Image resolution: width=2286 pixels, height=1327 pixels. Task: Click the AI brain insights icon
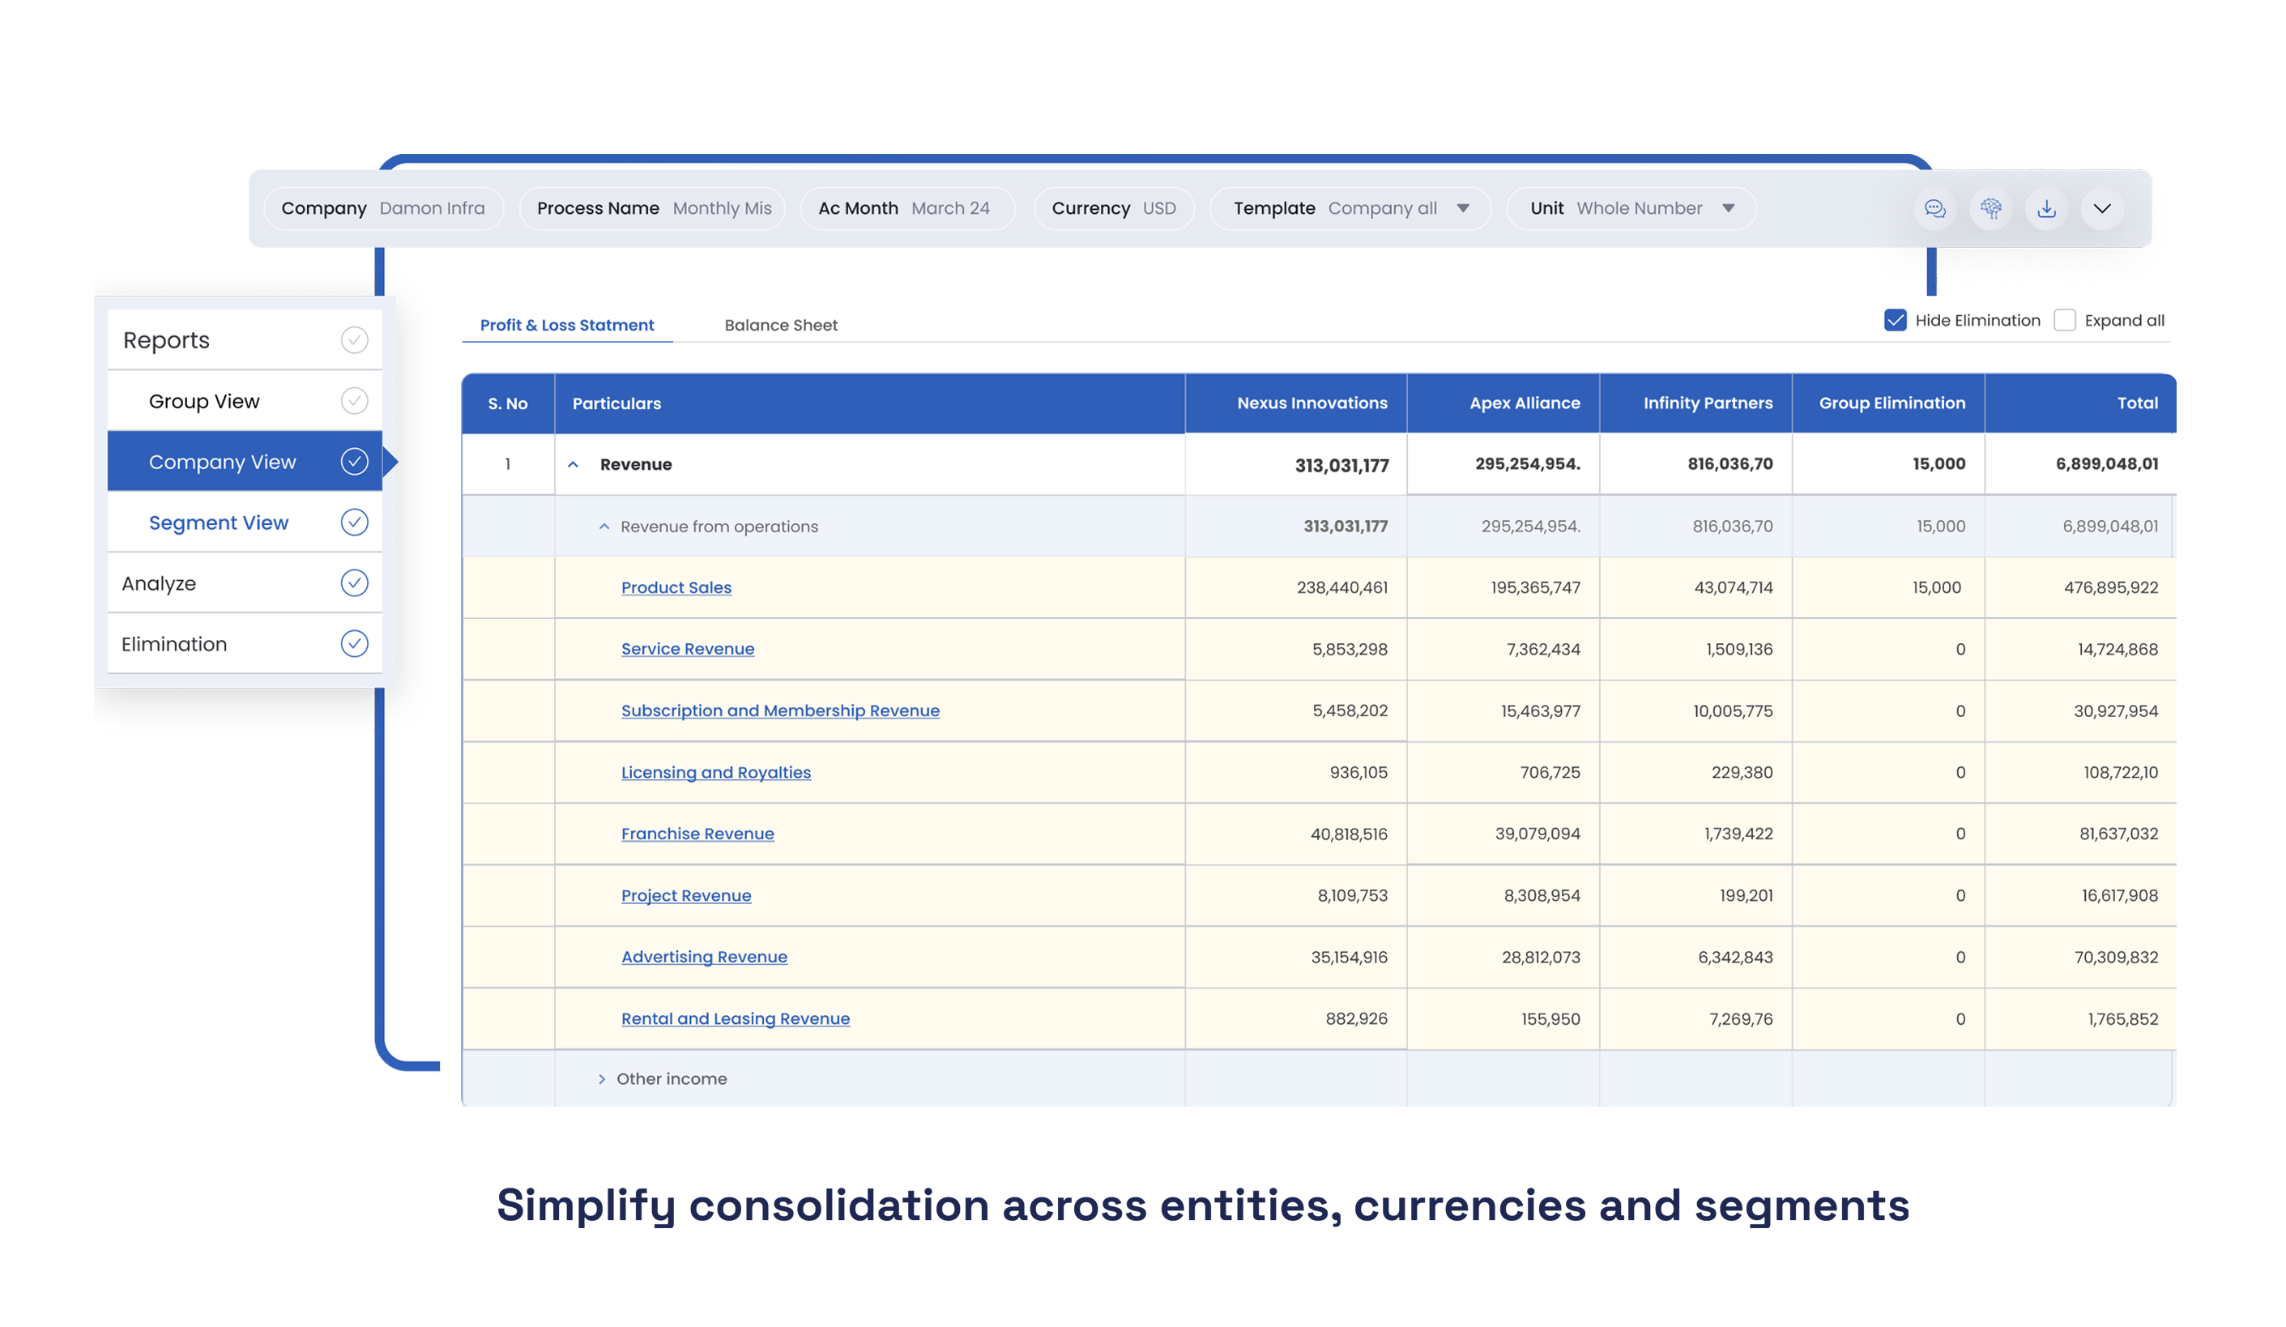[x=1990, y=209]
